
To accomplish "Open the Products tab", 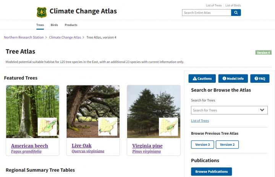I will [x=71, y=25].
